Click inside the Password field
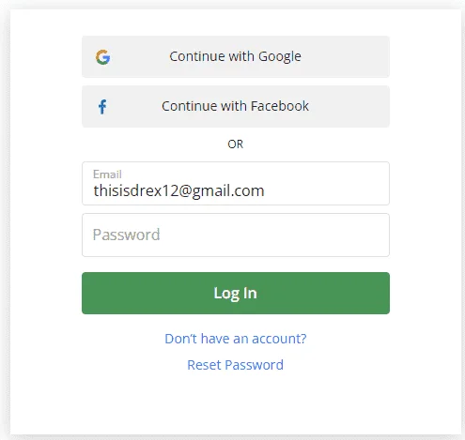Viewport: 465px width, 440px height. 236,235
